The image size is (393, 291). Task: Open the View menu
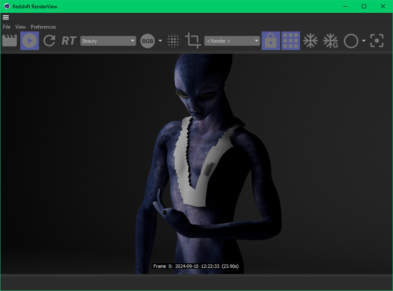coord(20,27)
